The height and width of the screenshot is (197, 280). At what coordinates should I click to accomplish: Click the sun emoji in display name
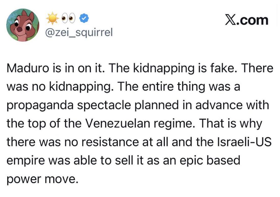(52, 18)
